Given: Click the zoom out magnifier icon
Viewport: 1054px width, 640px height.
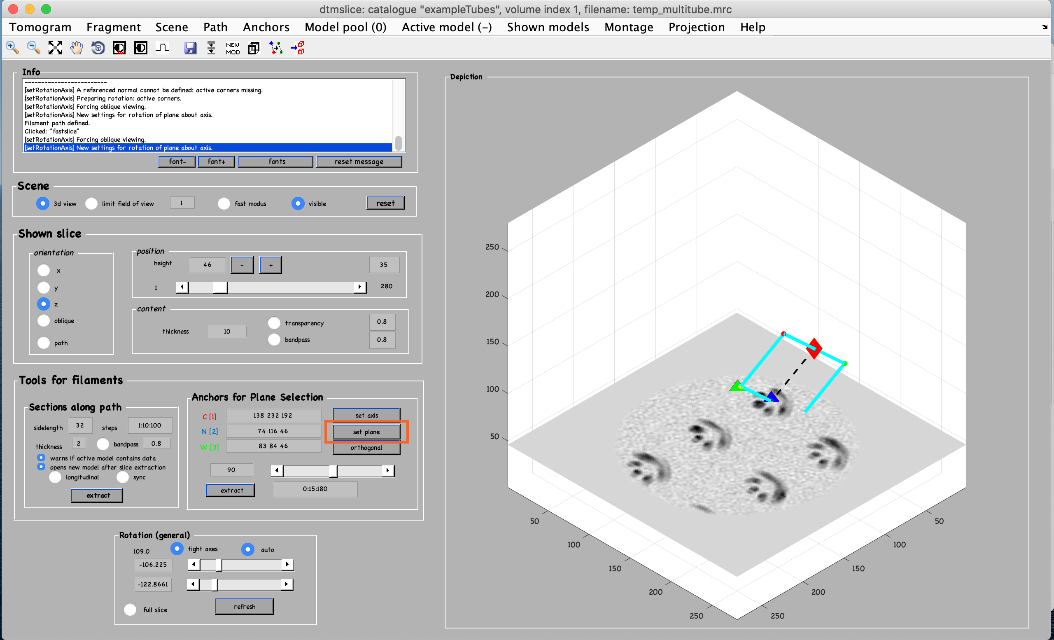Looking at the screenshot, I should pos(33,47).
